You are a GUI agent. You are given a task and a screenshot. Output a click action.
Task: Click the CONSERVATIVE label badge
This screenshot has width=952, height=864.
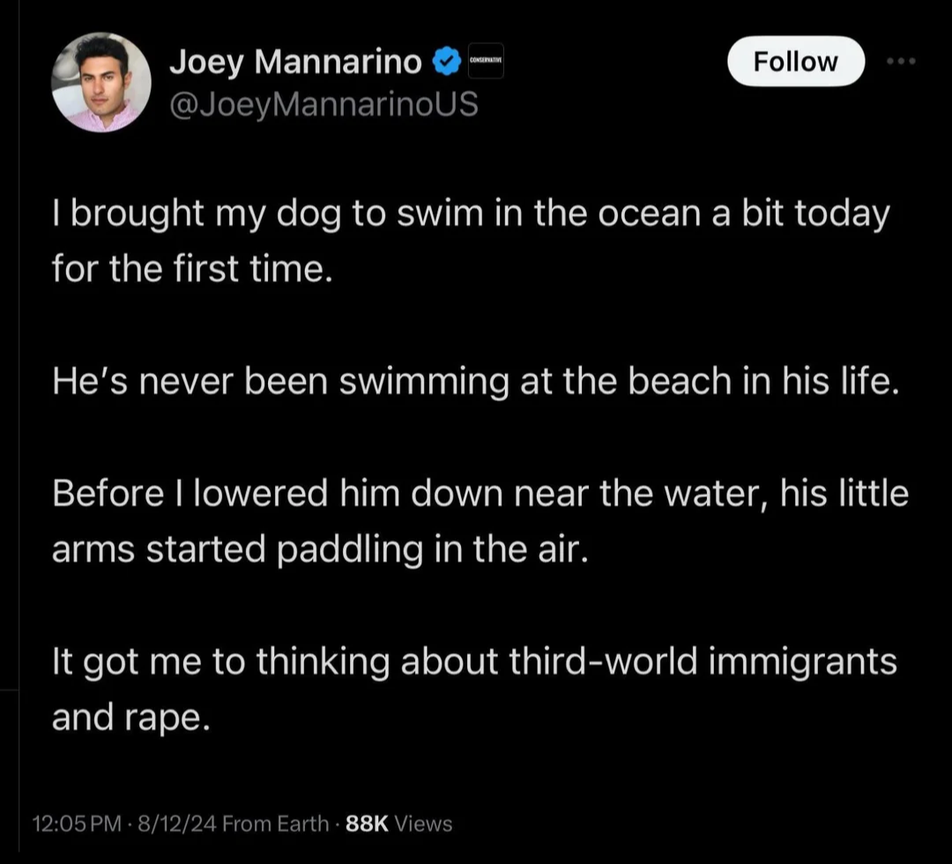(x=484, y=61)
